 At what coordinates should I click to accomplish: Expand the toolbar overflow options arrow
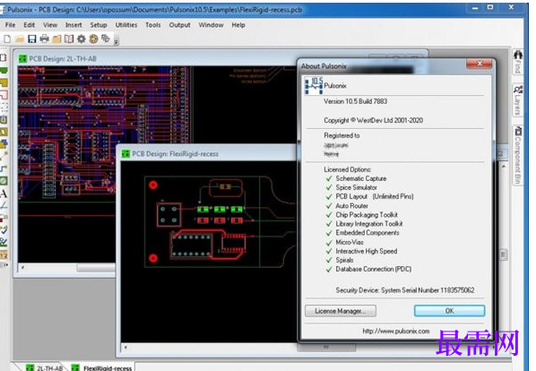point(117,42)
